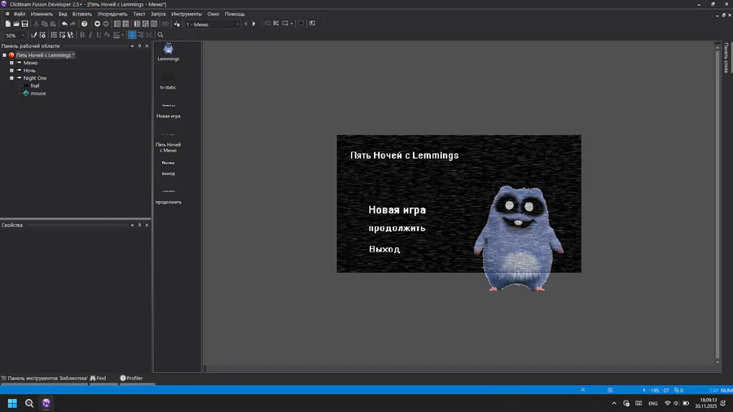Click the zoom magnifier icon in toolbar
733x412 pixels.
click(160, 35)
